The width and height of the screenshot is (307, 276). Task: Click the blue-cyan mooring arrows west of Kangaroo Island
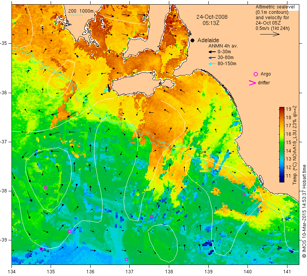107,89
